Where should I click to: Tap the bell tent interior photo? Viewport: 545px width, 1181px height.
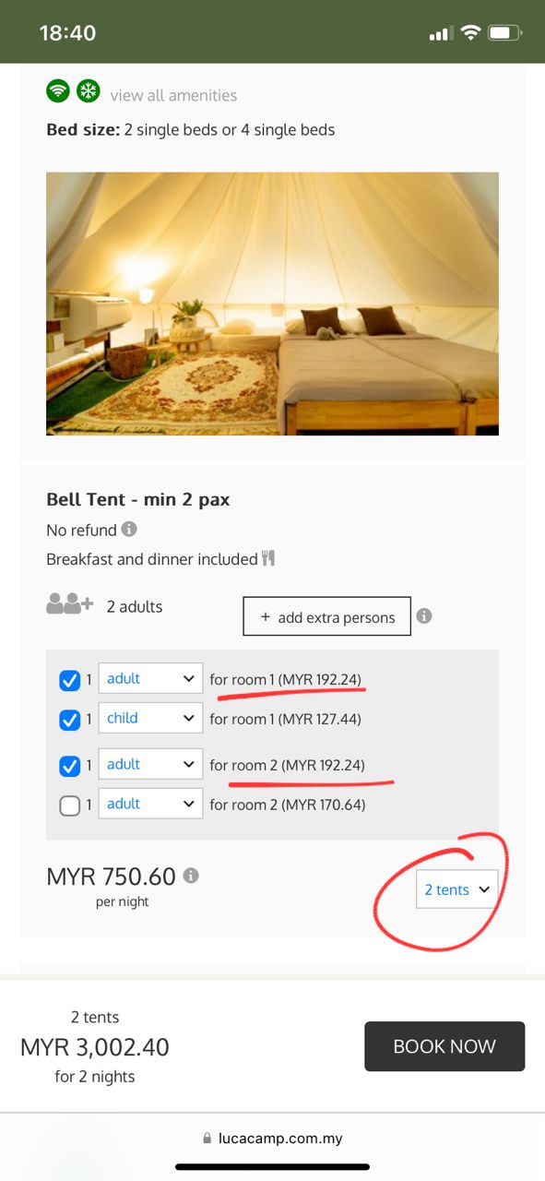click(x=272, y=304)
